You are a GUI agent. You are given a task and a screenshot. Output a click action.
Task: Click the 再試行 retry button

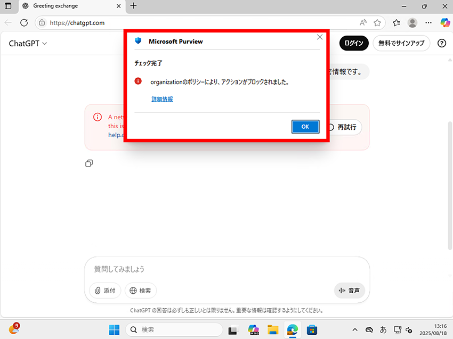coord(344,127)
